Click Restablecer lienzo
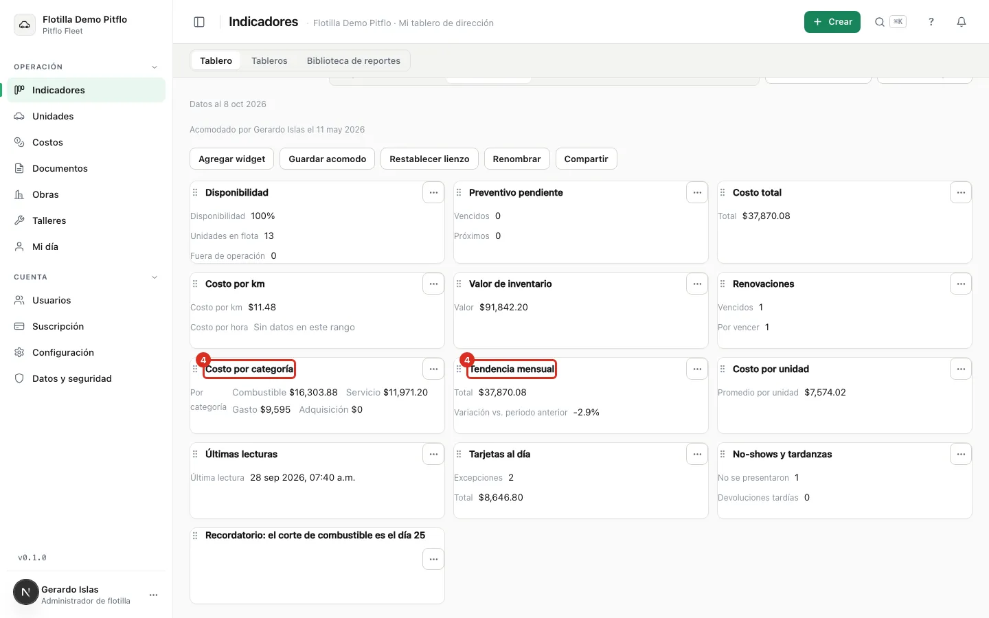Viewport: 989px width, 618px height. 429,159
